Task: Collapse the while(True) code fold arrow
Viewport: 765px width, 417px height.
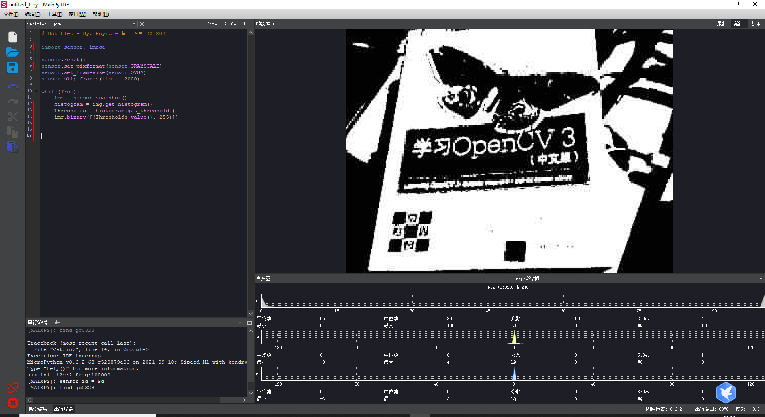Action: pos(36,91)
